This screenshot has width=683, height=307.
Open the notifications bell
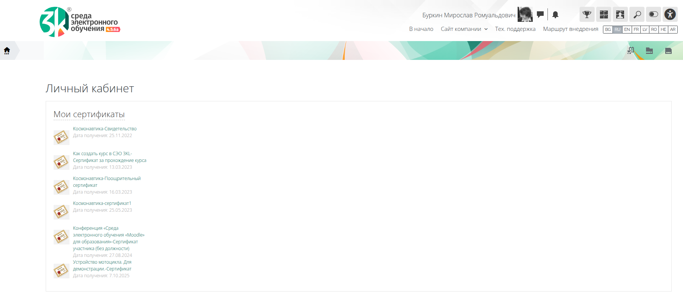(555, 15)
